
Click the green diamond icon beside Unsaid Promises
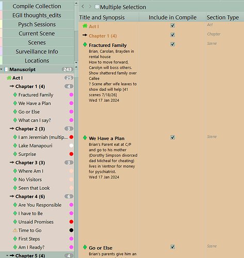pos(15,222)
